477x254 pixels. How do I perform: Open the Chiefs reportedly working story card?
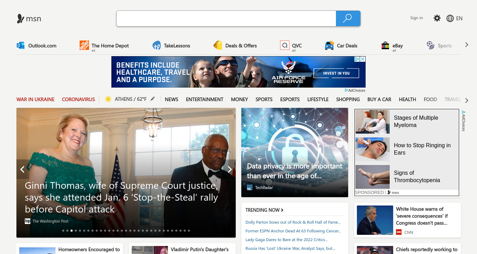[408, 249]
